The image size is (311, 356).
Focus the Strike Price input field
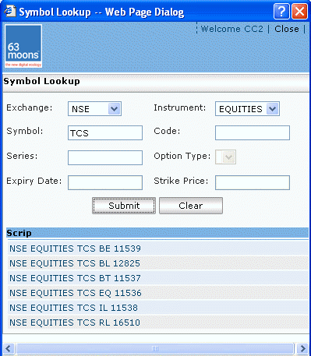tap(253, 182)
